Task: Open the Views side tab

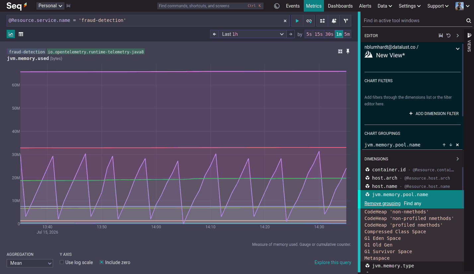Action: click(469, 42)
